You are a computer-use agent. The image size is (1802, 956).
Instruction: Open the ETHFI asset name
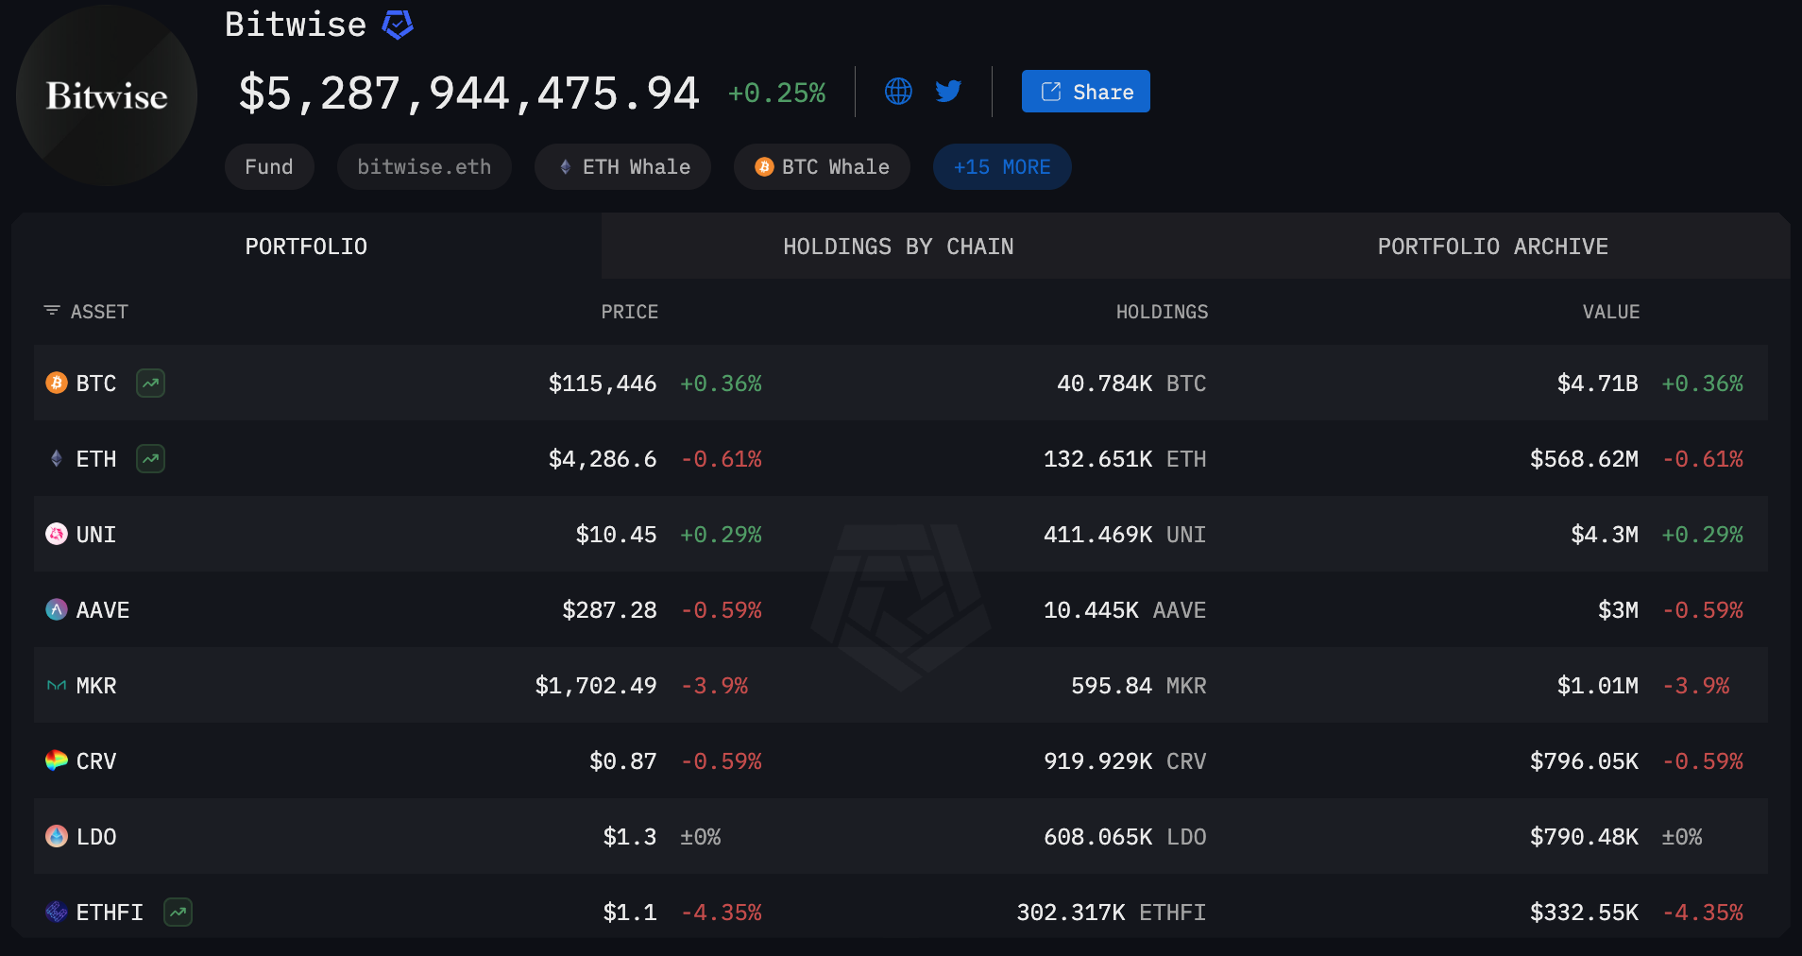pyautogui.click(x=110, y=913)
